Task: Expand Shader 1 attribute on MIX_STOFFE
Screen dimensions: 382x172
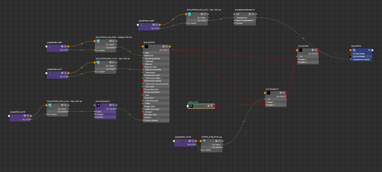Action: pos(299,59)
